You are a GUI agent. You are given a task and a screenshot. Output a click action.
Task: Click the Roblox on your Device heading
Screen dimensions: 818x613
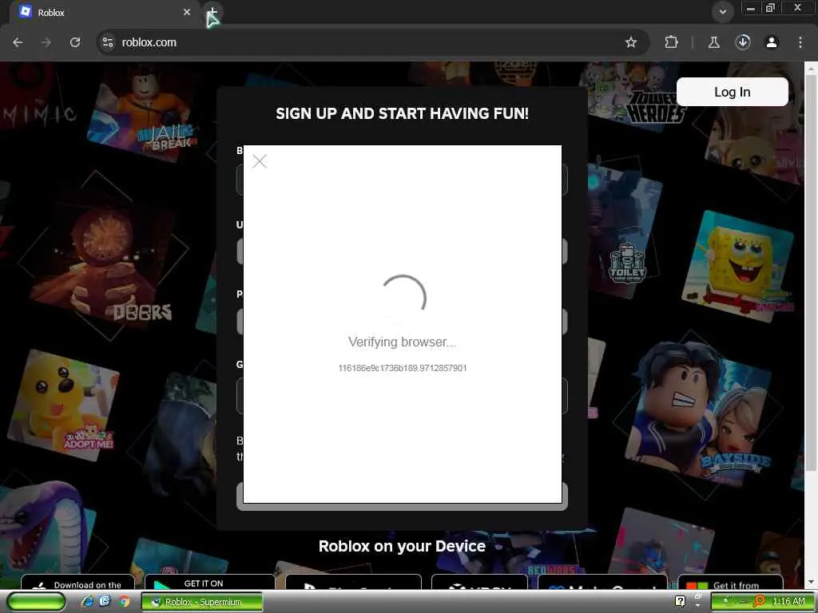(x=403, y=546)
